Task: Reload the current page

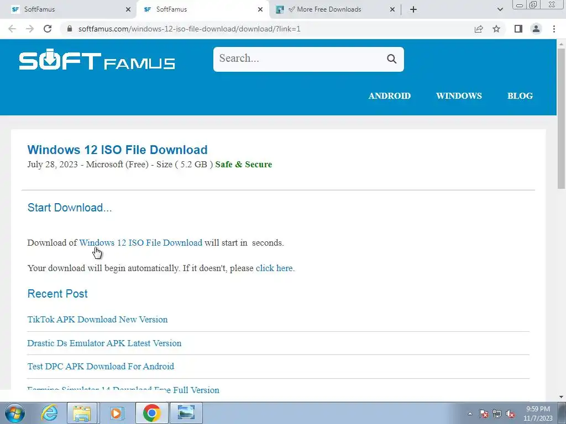Action: pos(48,29)
